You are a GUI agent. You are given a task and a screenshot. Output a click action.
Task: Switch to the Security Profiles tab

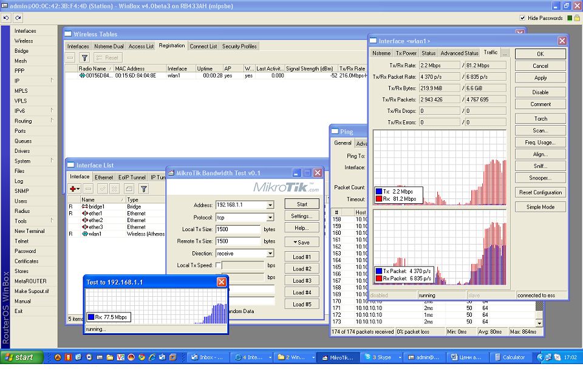239,46
